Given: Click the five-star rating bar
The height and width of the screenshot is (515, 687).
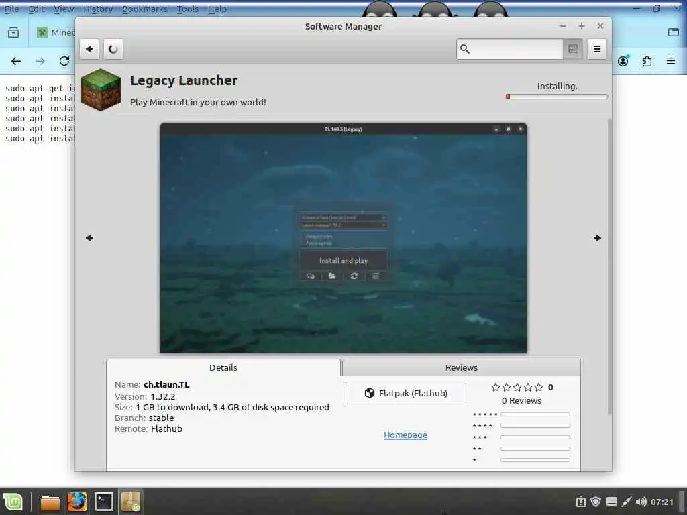Looking at the screenshot, I should coord(535,414).
